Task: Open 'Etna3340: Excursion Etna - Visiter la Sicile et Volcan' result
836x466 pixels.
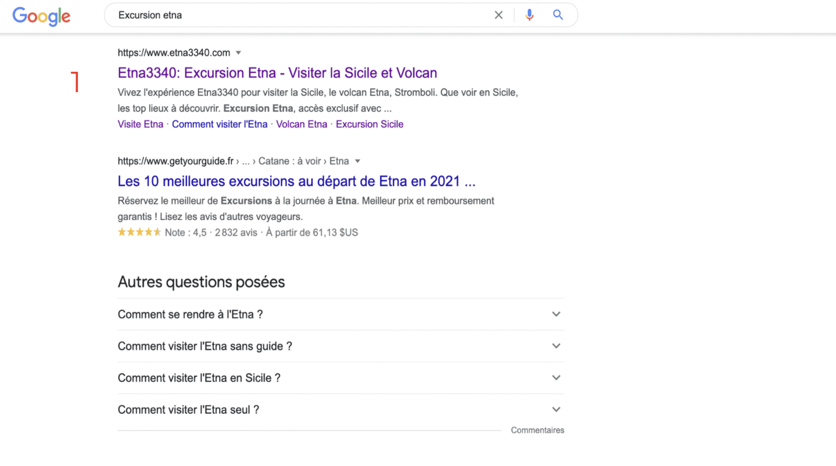Action: tap(277, 73)
